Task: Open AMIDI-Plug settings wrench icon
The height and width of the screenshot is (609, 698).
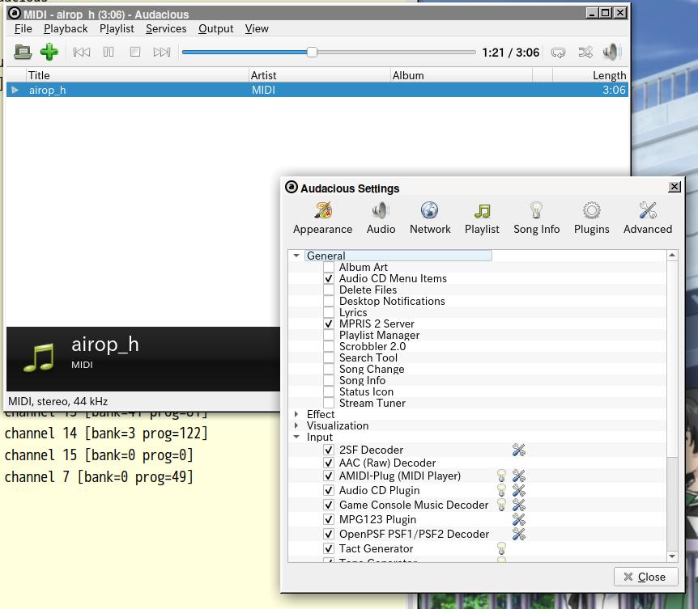Action: click(518, 476)
